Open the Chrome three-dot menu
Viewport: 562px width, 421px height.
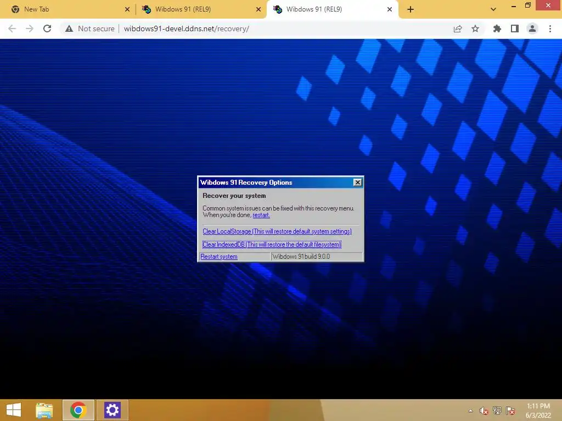[x=550, y=29]
